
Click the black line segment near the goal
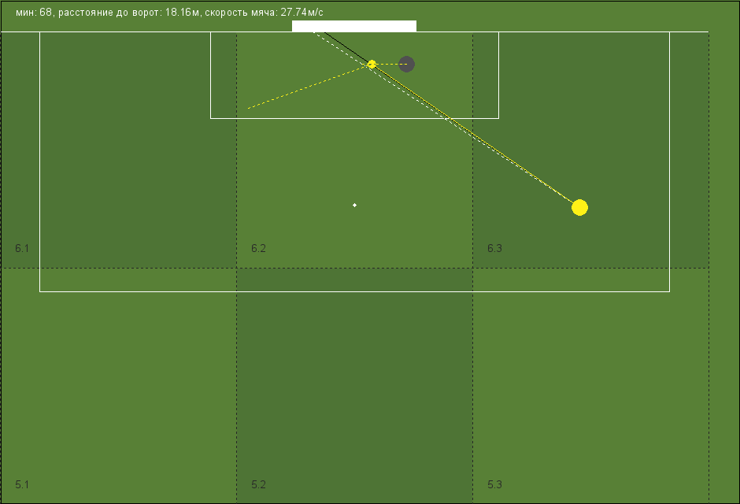coord(347,48)
